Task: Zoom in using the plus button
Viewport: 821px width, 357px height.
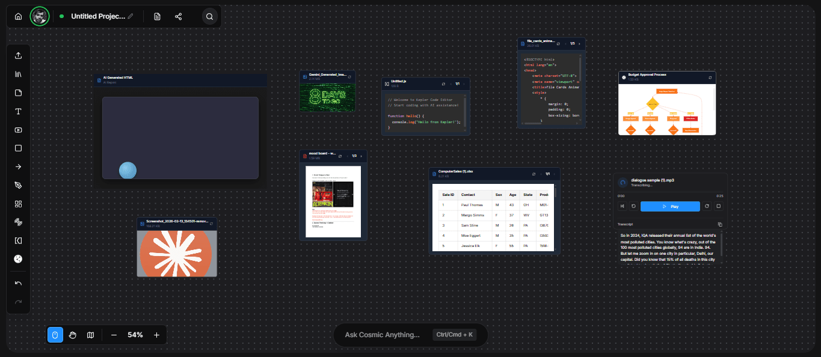Action: pyautogui.click(x=156, y=335)
